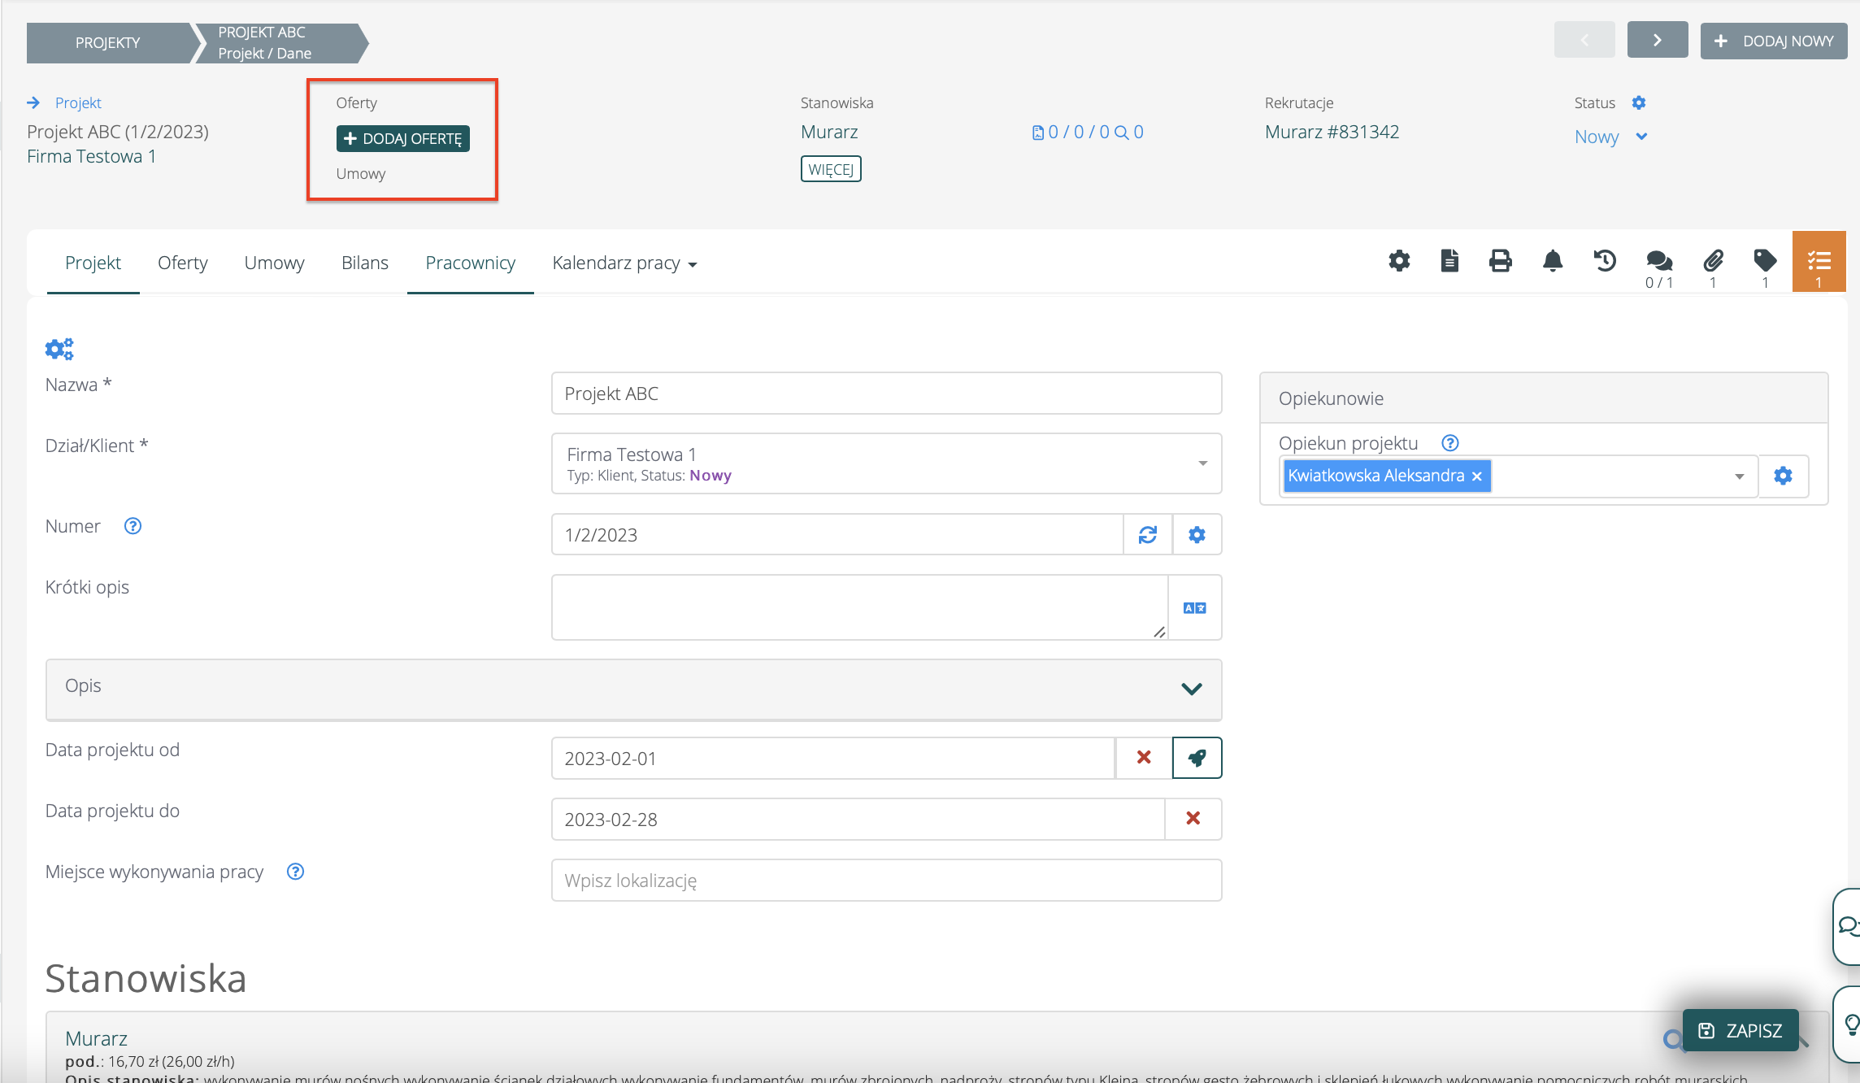Open translation icon beside Krótki opis
Viewport: 1860px width, 1083px height.
(1194, 608)
